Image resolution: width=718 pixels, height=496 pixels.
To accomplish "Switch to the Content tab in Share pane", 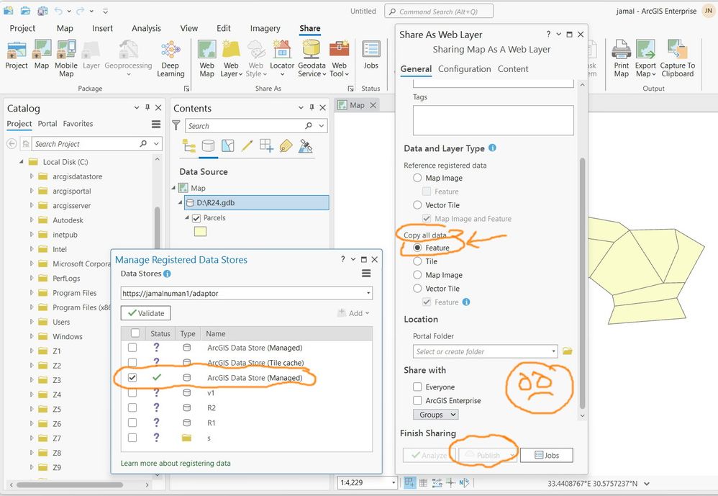I will [513, 69].
